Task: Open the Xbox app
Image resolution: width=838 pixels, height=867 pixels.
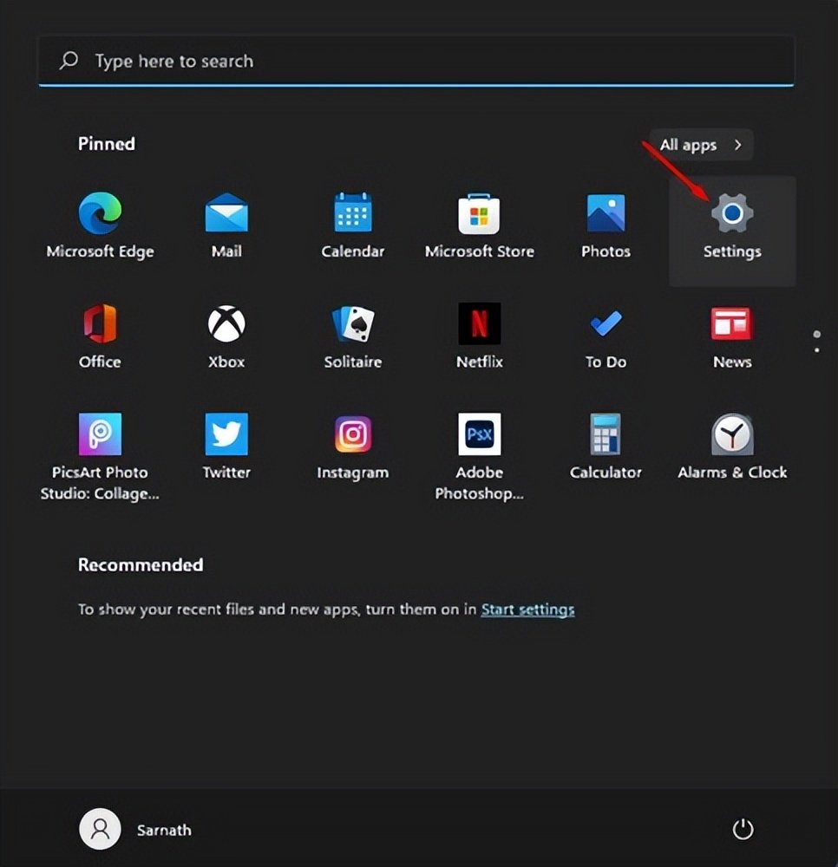Action: 226,337
